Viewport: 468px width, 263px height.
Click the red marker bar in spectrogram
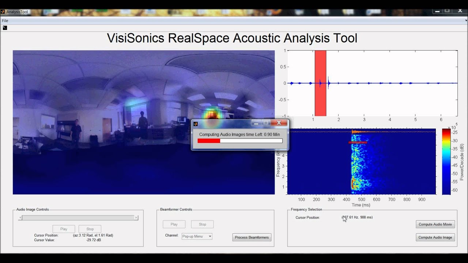(358, 142)
